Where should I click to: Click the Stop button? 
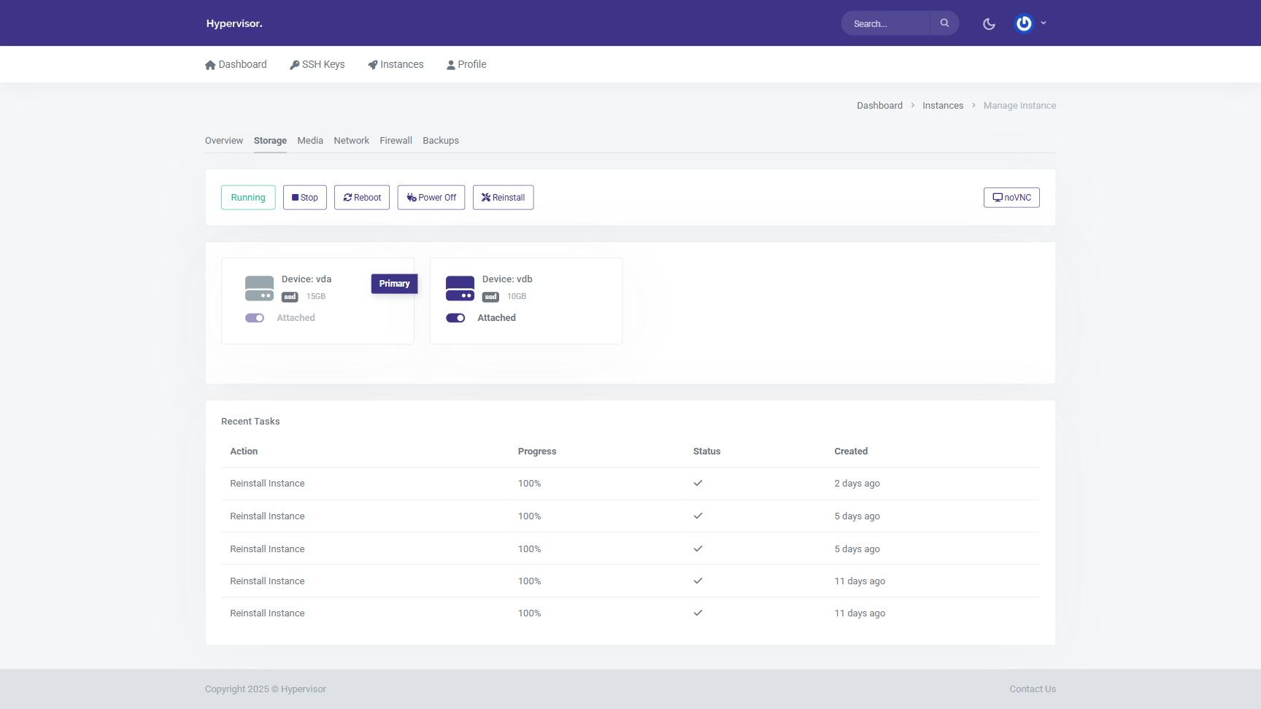[305, 198]
